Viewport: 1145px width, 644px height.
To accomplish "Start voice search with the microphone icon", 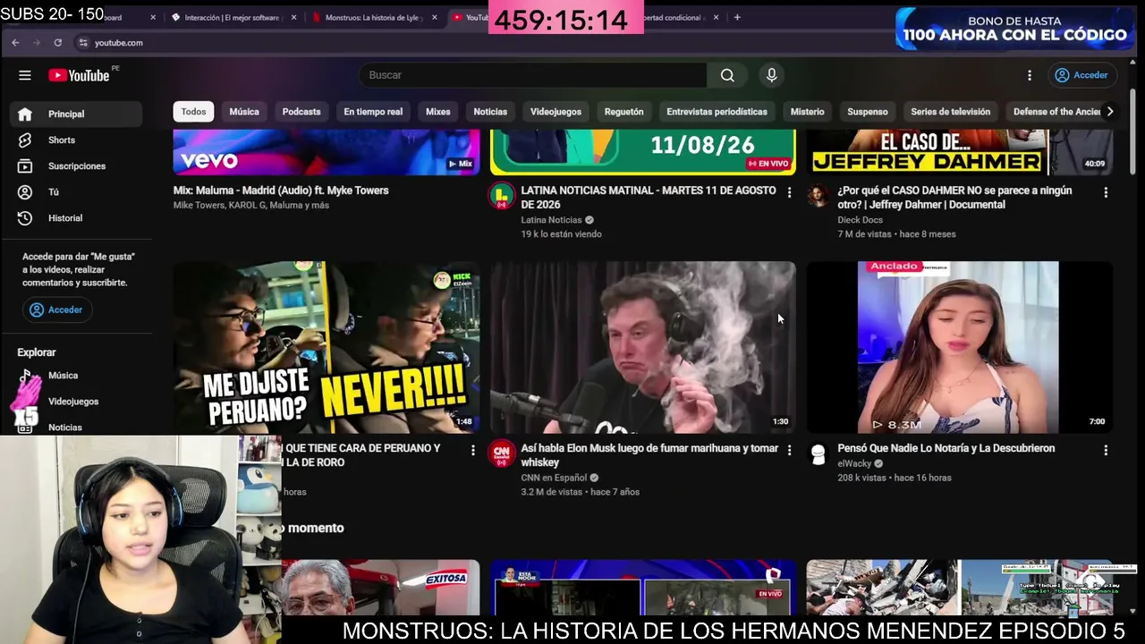I will [772, 75].
